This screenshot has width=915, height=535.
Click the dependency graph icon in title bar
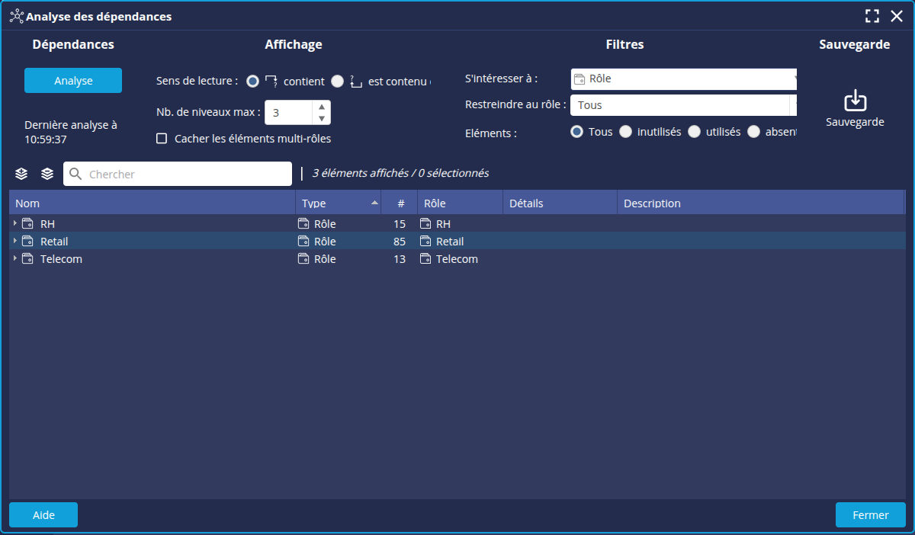pos(16,16)
